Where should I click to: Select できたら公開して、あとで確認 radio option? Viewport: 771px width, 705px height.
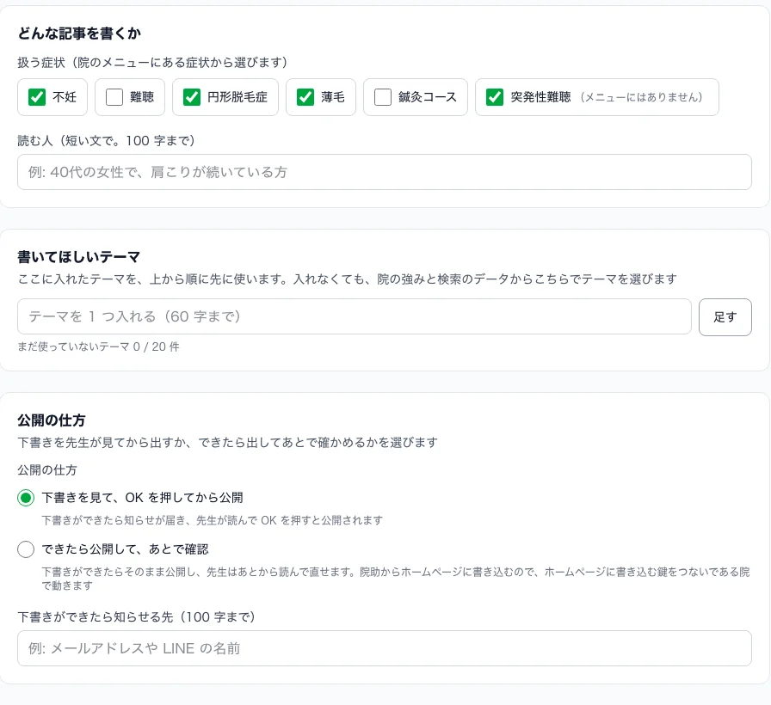(26, 549)
